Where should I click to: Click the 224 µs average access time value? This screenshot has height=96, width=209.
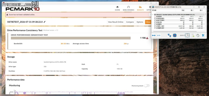click(x=126, y=44)
